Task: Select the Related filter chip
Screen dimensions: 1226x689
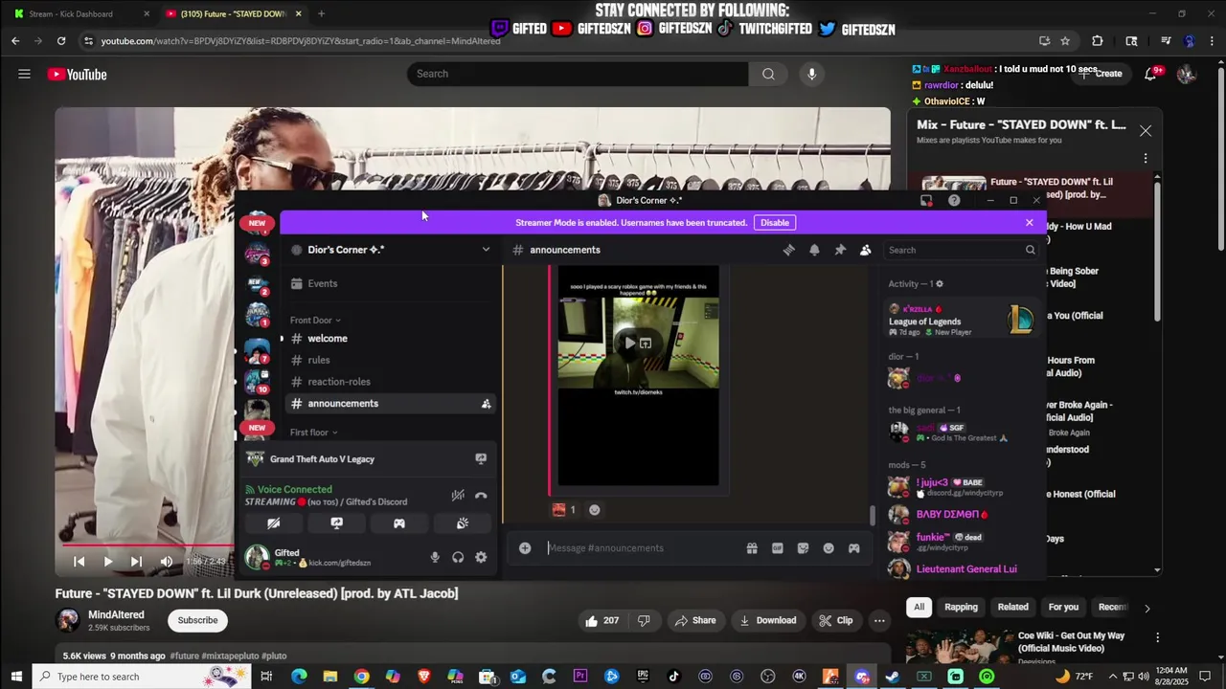Action: pos(1012,607)
